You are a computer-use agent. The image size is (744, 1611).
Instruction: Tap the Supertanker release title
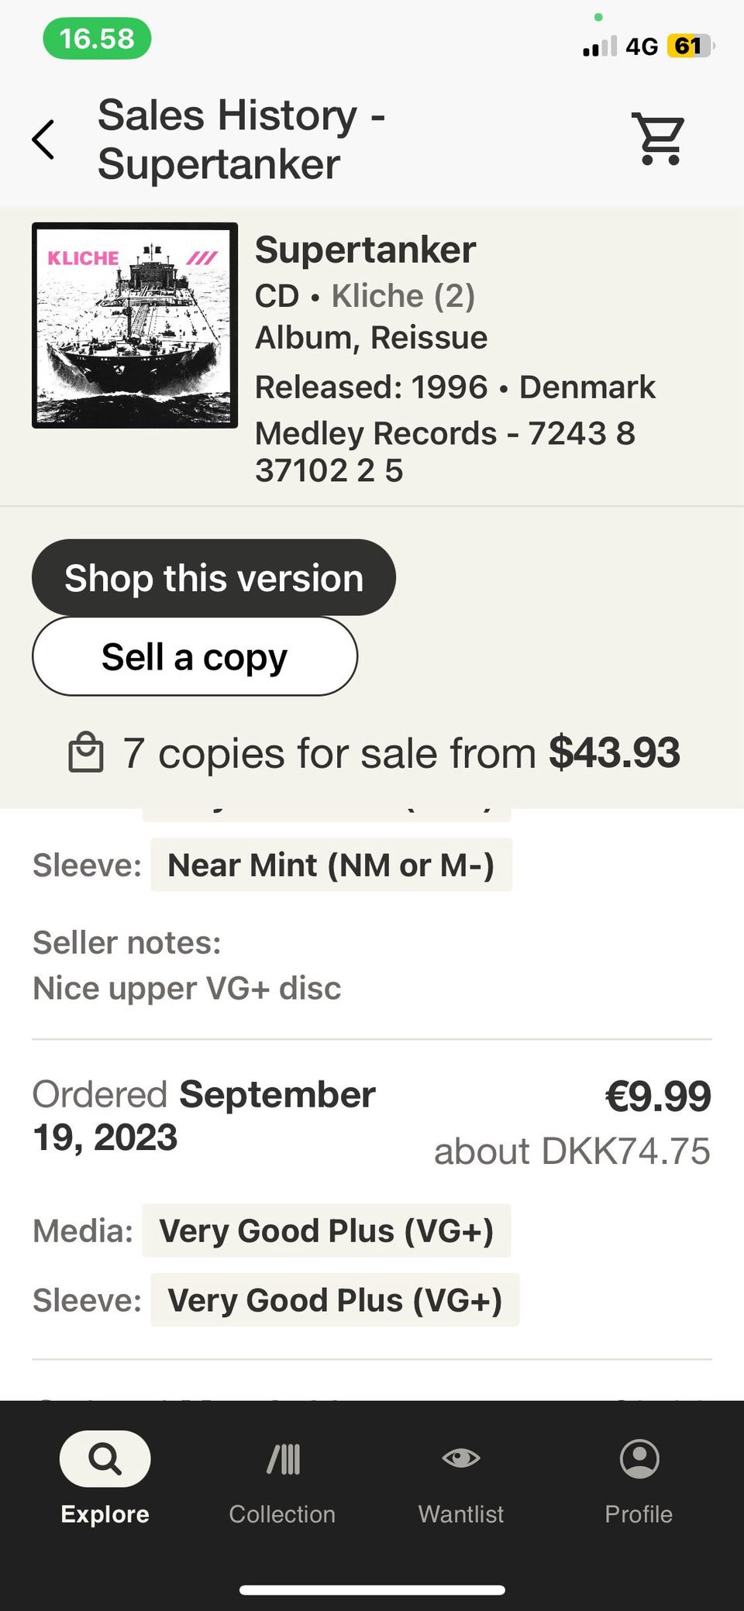365,250
